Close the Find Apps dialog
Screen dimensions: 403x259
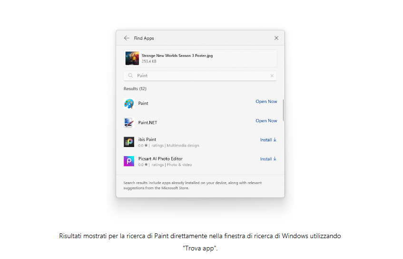coord(276,38)
